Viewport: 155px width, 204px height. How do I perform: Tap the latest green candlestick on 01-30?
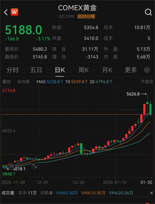coord(150,109)
